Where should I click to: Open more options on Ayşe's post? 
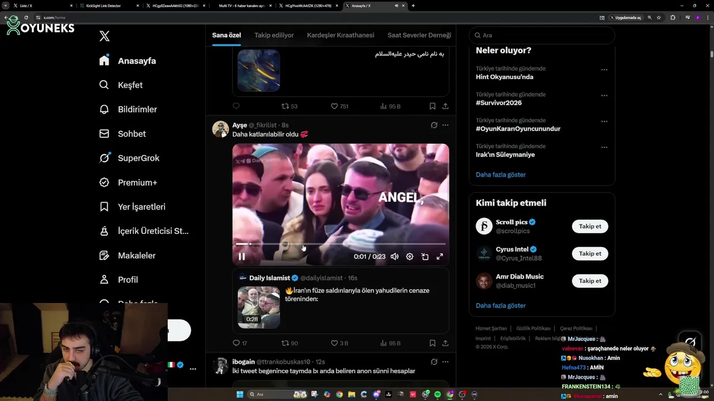(445, 125)
